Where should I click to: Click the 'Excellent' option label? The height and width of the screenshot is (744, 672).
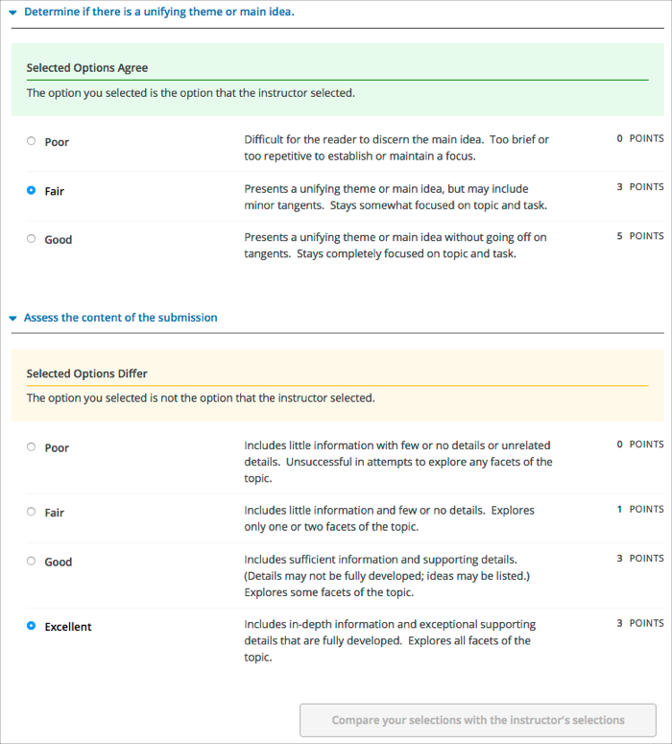point(68,627)
